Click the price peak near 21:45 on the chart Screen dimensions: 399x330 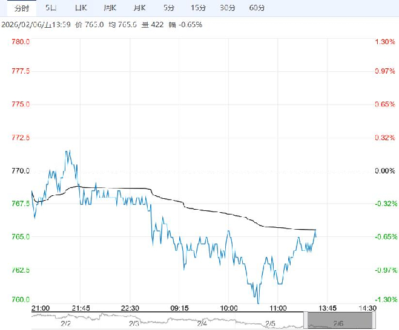68,150
